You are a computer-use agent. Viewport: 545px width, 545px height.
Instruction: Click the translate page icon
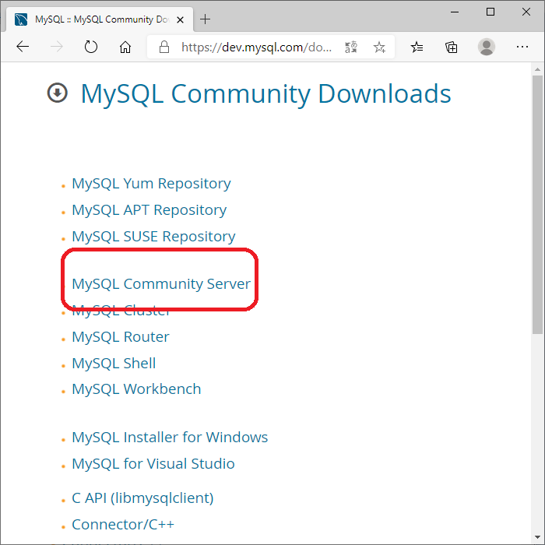351,47
